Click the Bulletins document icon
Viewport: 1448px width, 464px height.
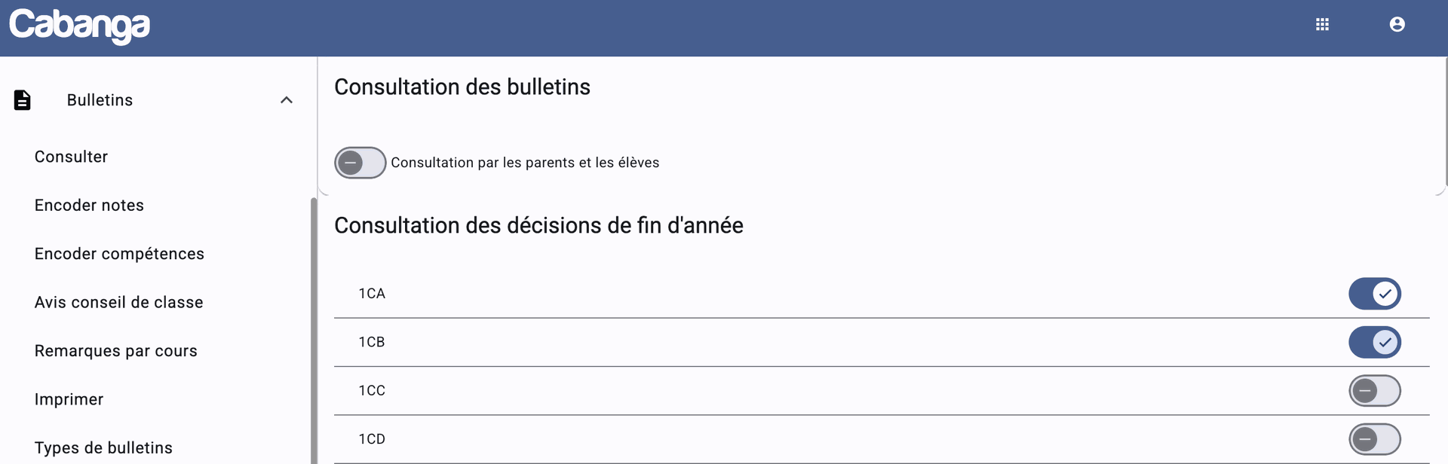tap(23, 100)
